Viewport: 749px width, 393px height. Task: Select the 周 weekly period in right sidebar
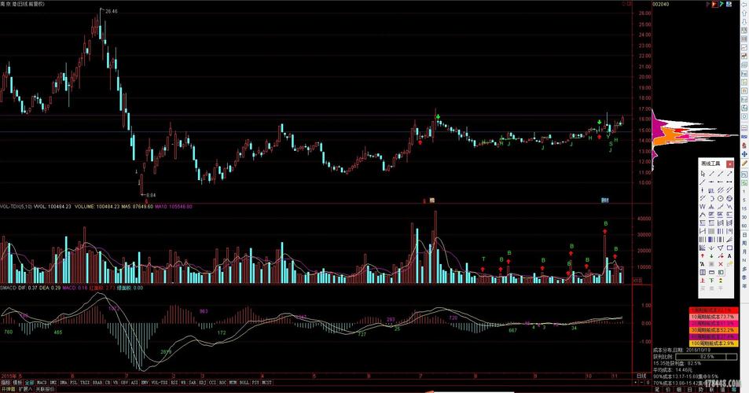[x=743, y=243]
